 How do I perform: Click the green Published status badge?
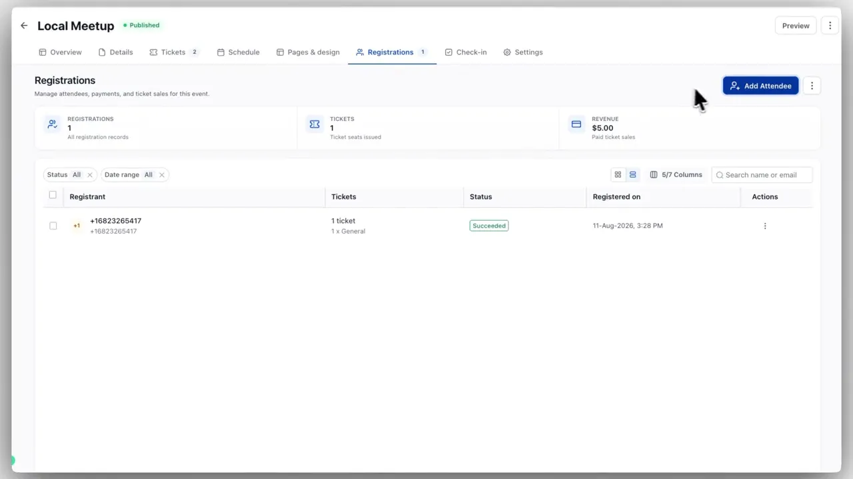pos(141,25)
